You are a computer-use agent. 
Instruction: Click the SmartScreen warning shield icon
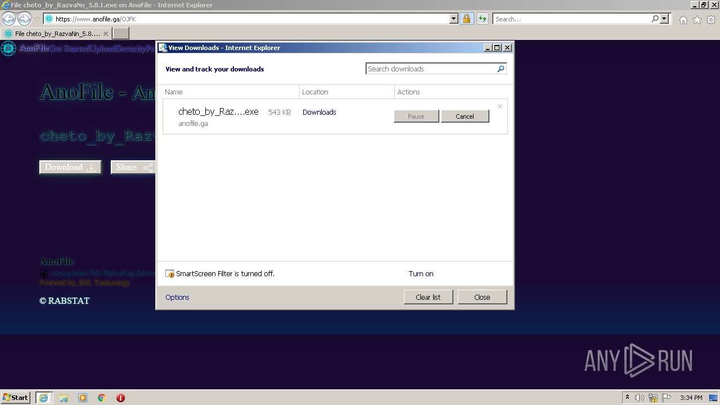pyautogui.click(x=170, y=273)
